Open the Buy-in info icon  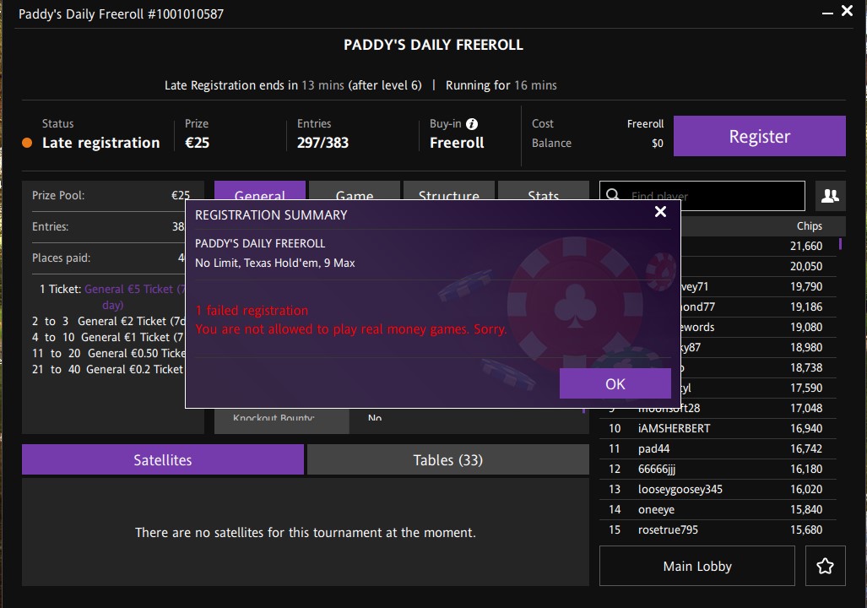tap(472, 124)
